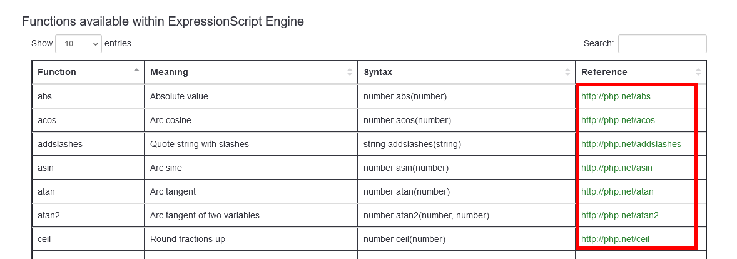Sort table by Function column arrow
Screen dimensions: 737x259
(136, 70)
